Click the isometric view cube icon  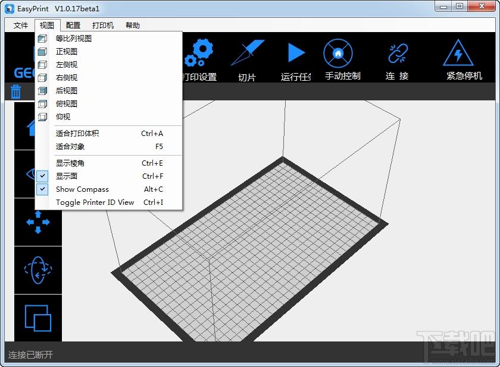point(42,39)
